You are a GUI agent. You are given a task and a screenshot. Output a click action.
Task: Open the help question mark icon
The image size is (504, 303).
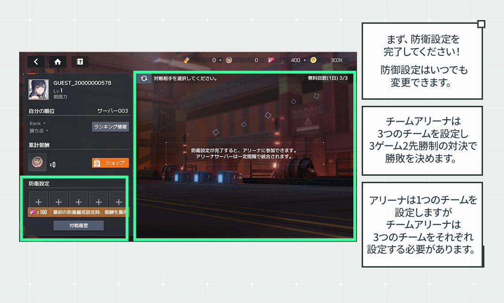pyautogui.click(x=80, y=62)
